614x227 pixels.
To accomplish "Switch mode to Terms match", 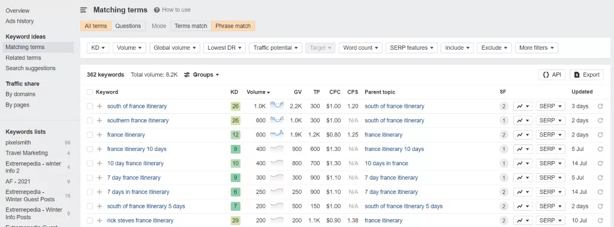I will 191,26.
